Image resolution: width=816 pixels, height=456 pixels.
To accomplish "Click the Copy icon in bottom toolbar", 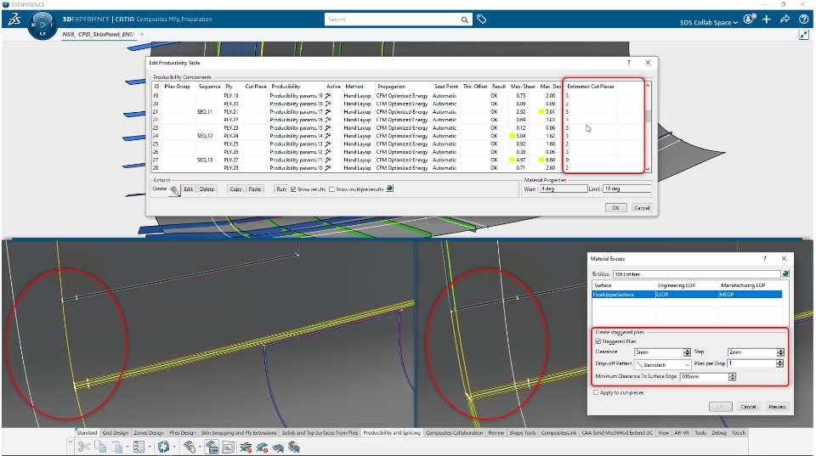I will (100, 447).
